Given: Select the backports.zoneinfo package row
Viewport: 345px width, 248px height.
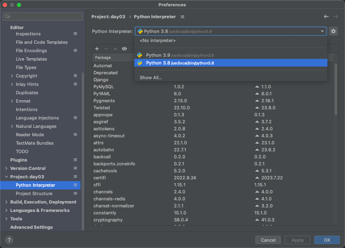Looking at the screenshot, I should (213, 164).
